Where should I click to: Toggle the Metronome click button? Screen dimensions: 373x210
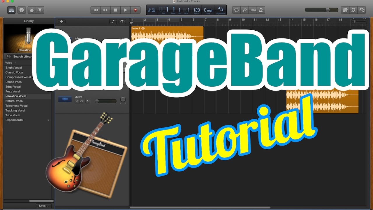261,10
